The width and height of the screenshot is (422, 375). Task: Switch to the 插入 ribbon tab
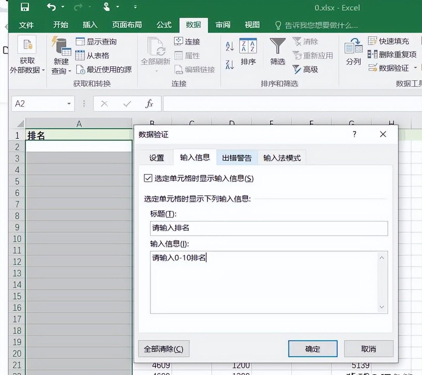90,25
